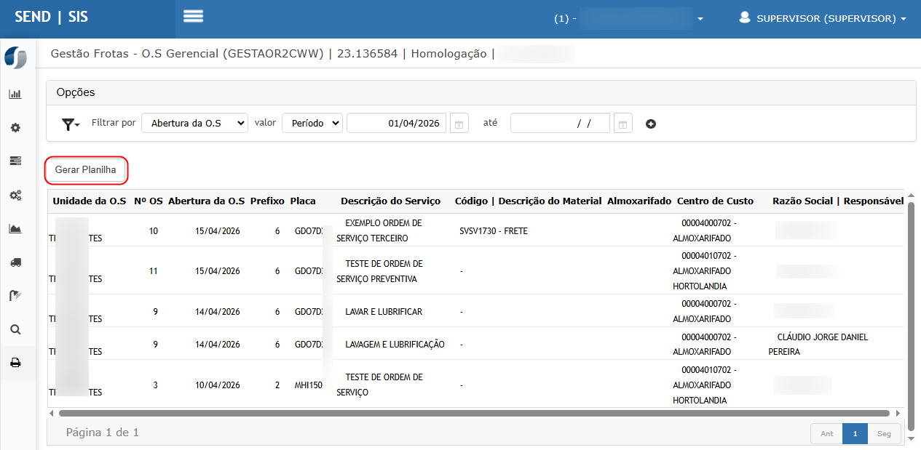
Task: Click the empty 'até' end date field
Action: click(560, 124)
